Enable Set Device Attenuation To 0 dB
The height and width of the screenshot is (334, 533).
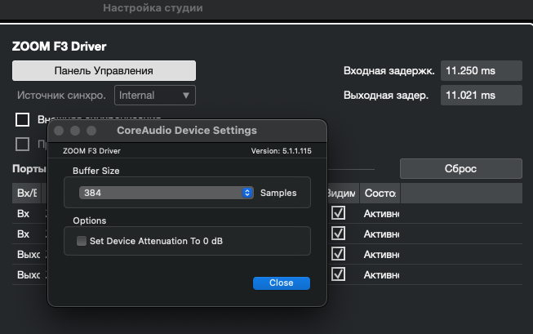coord(82,241)
